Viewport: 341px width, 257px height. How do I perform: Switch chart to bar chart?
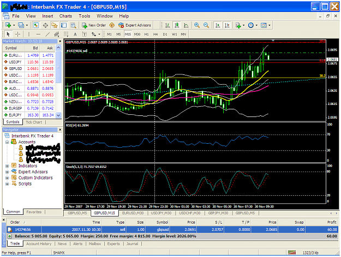(167, 25)
